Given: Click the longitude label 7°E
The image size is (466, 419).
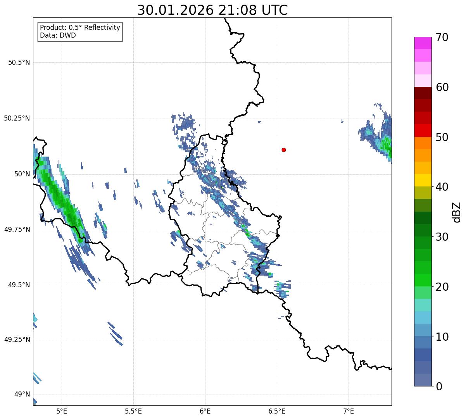Looking at the screenshot, I should pyautogui.click(x=349, y=411).
